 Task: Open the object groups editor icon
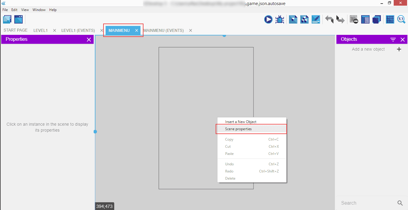pos(304,19)
